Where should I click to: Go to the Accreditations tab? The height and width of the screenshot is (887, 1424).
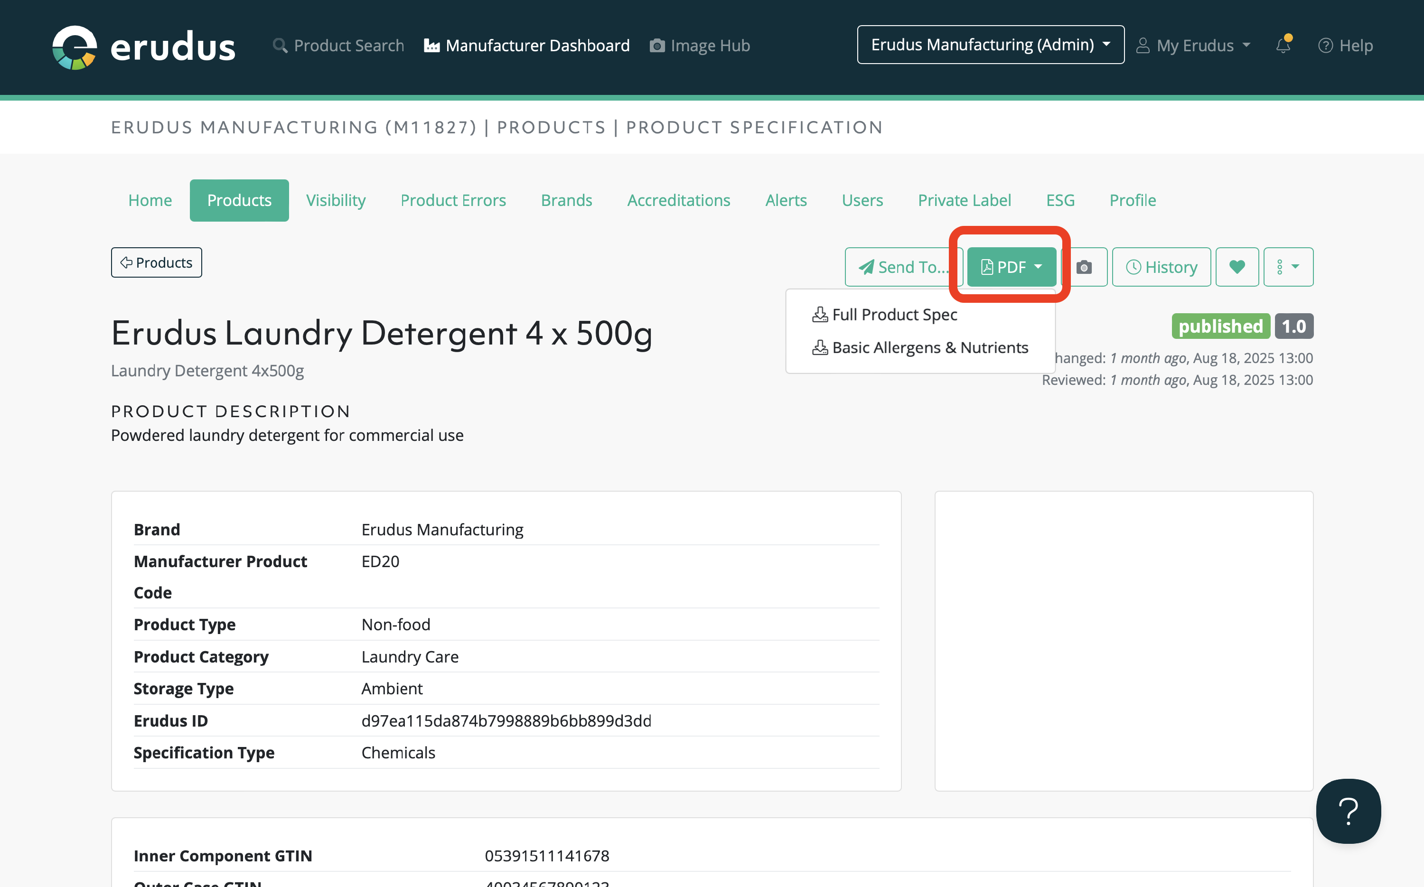tap(678, 200)
